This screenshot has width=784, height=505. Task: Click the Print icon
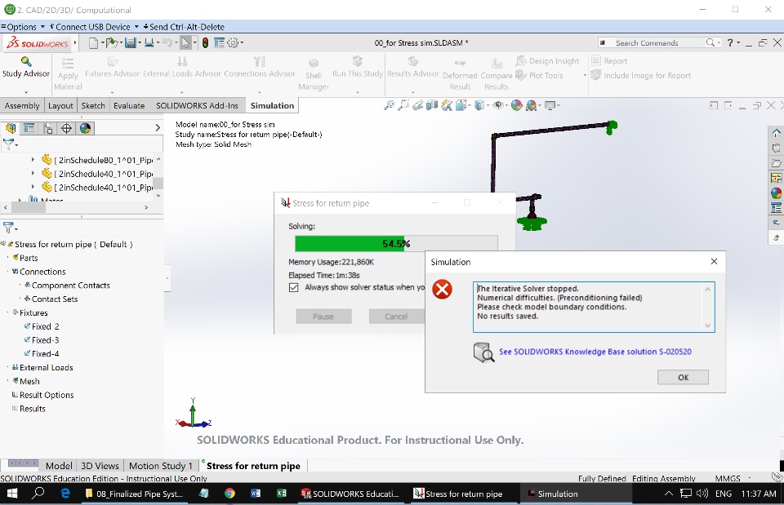[149, 43]
